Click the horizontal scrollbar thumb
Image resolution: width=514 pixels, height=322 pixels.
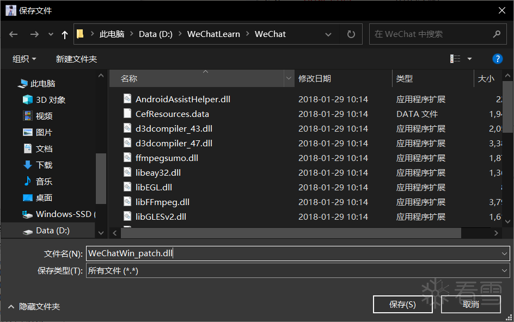pyautogui.click(x=291, y=233)
